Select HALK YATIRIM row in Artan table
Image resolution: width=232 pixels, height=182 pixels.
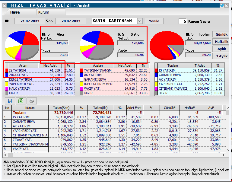point(40,88)
